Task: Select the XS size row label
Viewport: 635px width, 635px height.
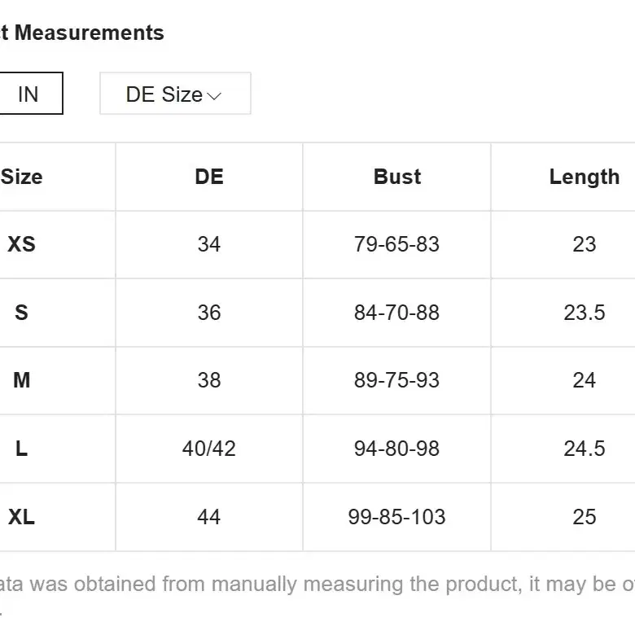Action: (x=21, y=244)
